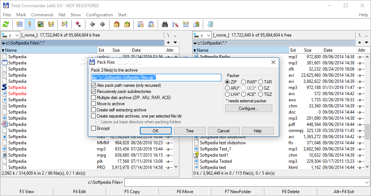Image resolution: width=371 pixels, height=196 pixels.
Task: Click the Invert selection red asterisk icon
Action: pos(78,24)
